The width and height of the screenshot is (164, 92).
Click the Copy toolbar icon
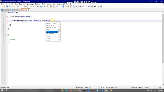(25, 7)
